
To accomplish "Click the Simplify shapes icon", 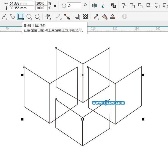I will coord(149,5).
